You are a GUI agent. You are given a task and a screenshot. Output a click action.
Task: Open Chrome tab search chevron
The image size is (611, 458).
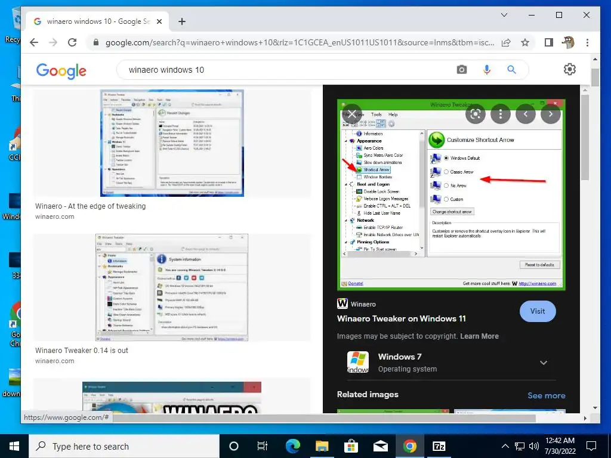pos(504,15)
